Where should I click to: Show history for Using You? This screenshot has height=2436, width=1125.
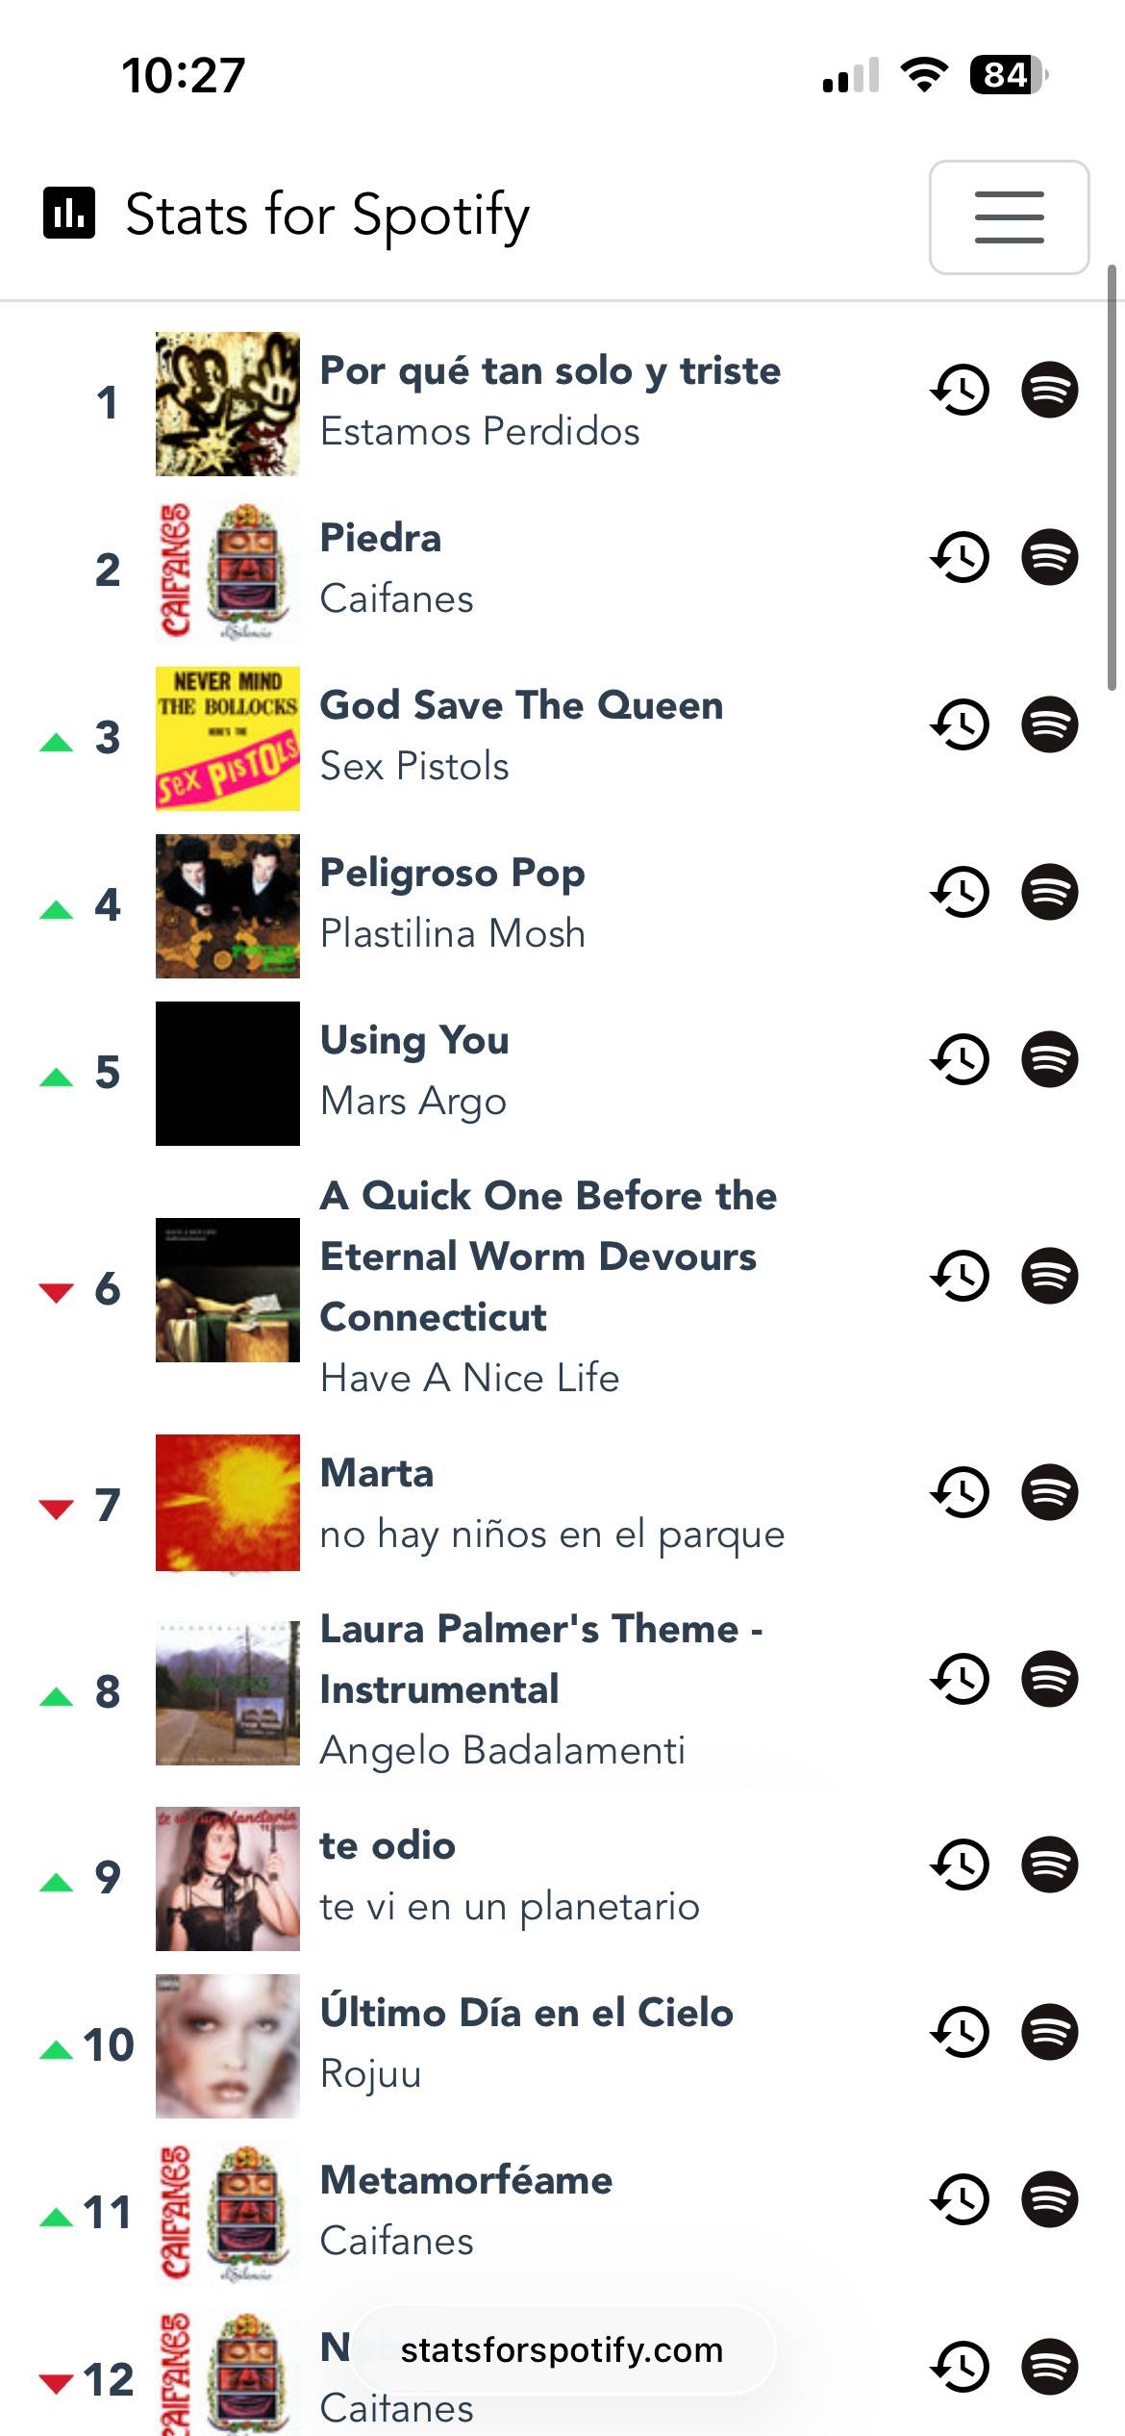pos(960,1059)
